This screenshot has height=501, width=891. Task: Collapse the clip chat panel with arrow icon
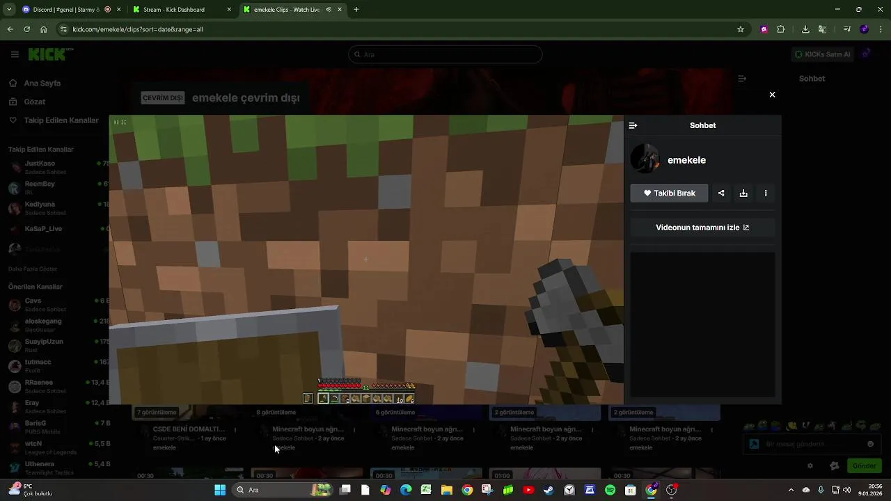[633, 125]
